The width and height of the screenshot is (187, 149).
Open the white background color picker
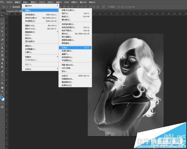3,100
